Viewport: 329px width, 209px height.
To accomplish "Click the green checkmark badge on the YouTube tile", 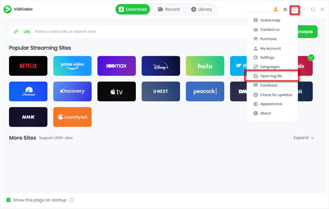I will tap(311, 57).
